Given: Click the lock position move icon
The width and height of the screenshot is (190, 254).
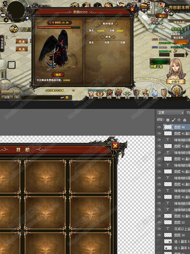Looking at the screenshot, I should [x=179, y=120].
